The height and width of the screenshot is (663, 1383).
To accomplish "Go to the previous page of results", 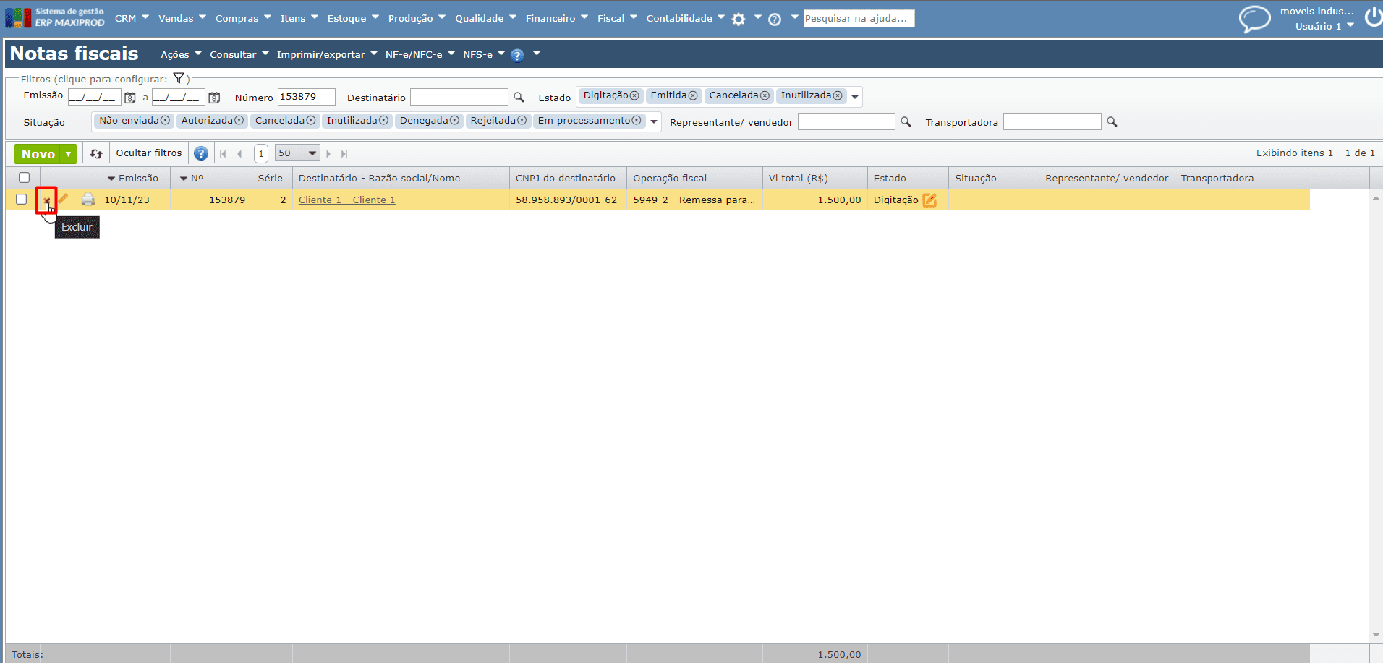I will pos(239,153).
